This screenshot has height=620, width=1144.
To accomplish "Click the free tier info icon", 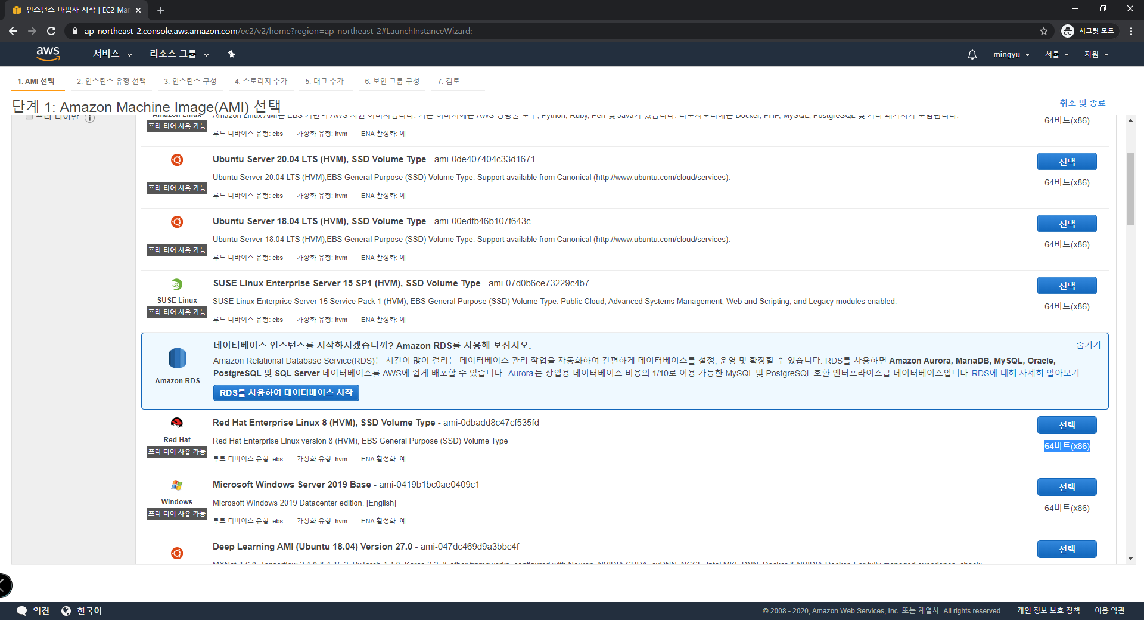I will coord(89,118).
